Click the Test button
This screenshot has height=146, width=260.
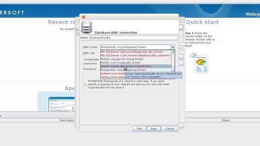point(139,129)
